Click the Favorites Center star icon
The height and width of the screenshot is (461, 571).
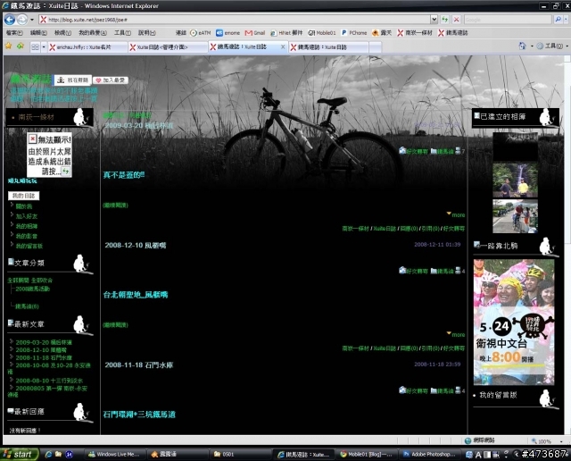click(x=8, y=46)
